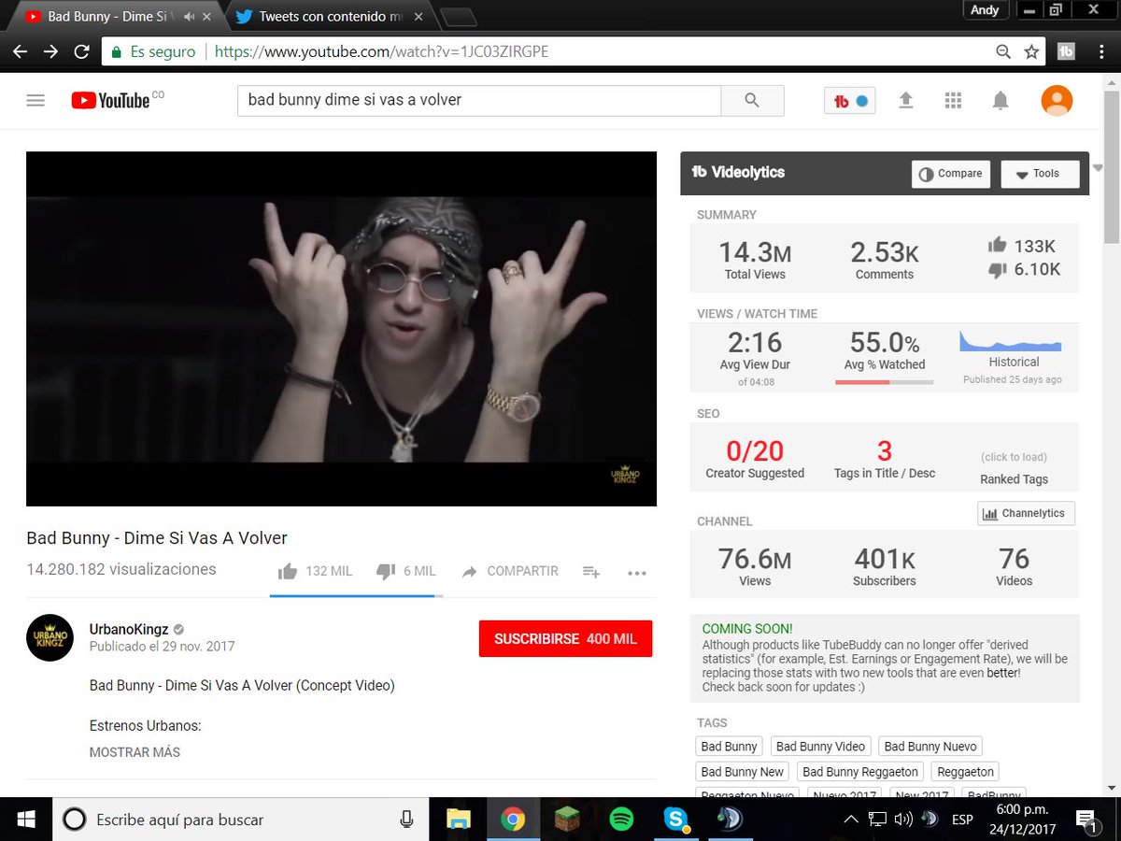Show hidden system tray icons chevron
Screen dimensions: 1121x841
850,820
